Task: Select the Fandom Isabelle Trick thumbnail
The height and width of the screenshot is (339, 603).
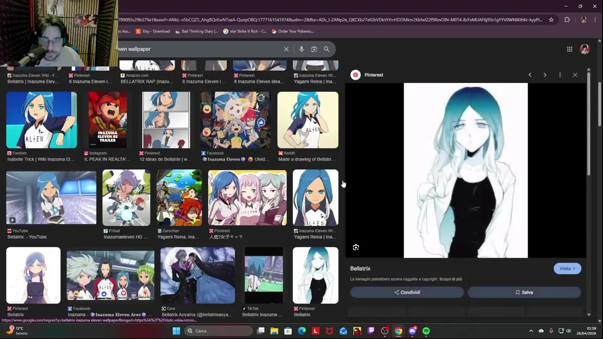Action: point(41,120)
